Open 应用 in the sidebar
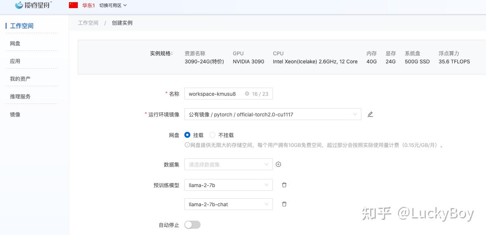 coord(15,61)
